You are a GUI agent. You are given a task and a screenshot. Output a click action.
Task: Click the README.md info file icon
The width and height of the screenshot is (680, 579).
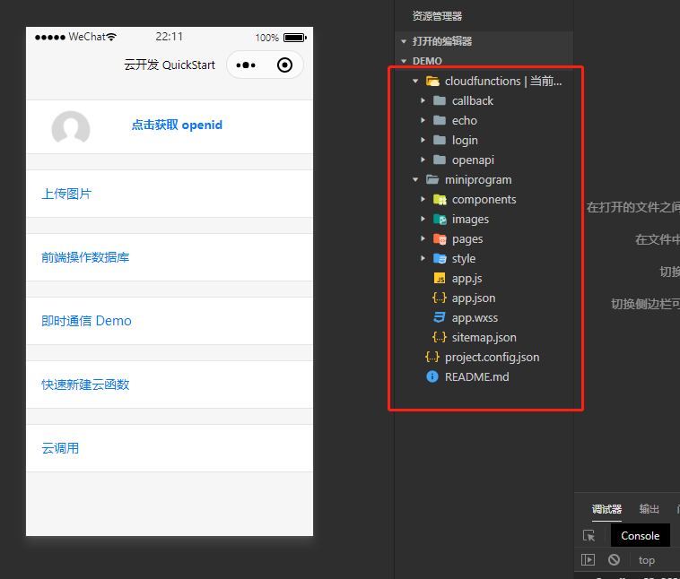432,377
